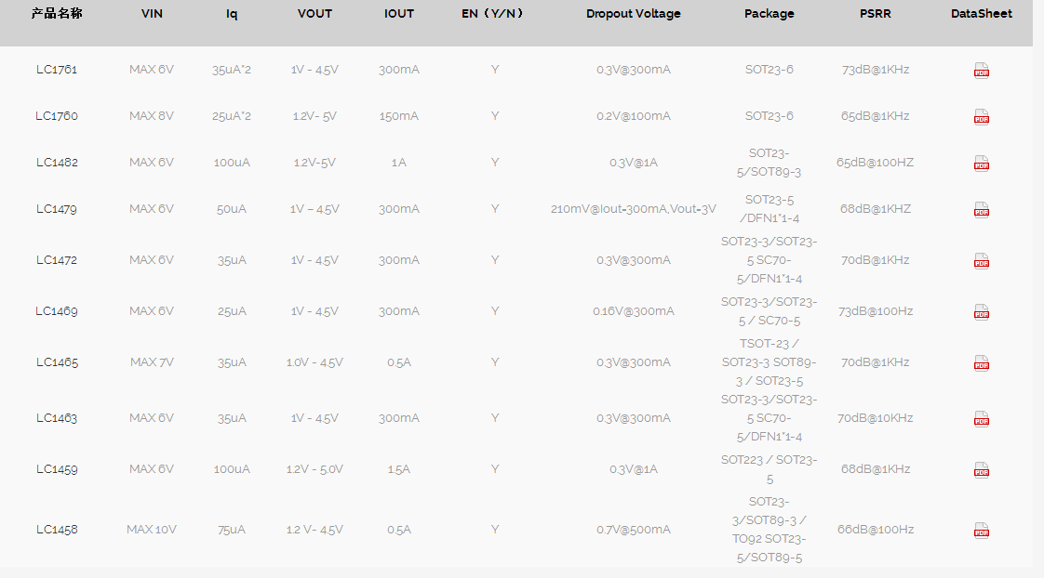Open the PDF icon for LC1479
Viewport: 1044px width, 578px height.
pos(982,210)
